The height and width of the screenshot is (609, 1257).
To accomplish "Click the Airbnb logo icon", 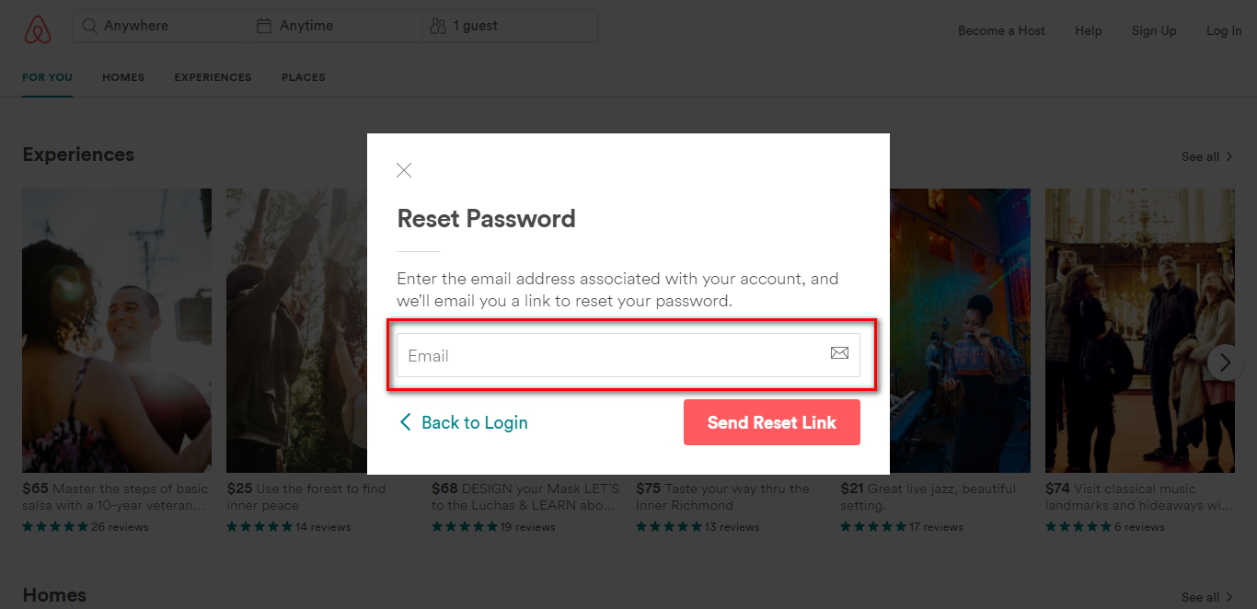I will pyautogui.click(x=37, y=29).
